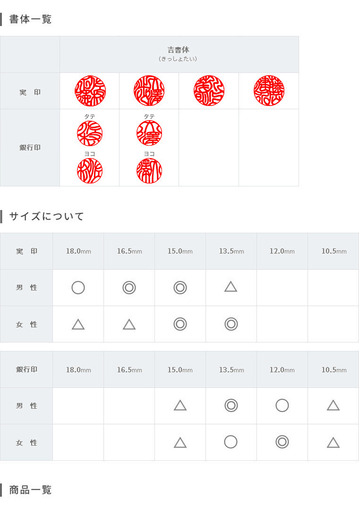Viewport: 359px width, 509px height.
Task: Click the first 実印 seal stamp sample
Action: point(90,91)
